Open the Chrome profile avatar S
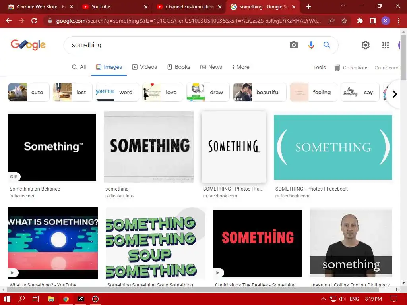 (x=386, y=21)
